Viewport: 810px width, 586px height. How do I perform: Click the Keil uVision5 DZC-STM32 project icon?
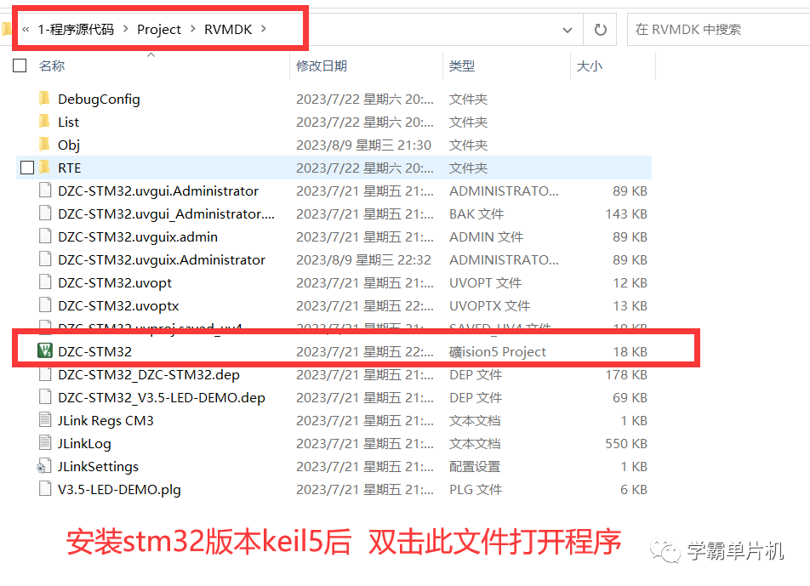[45, 351]
